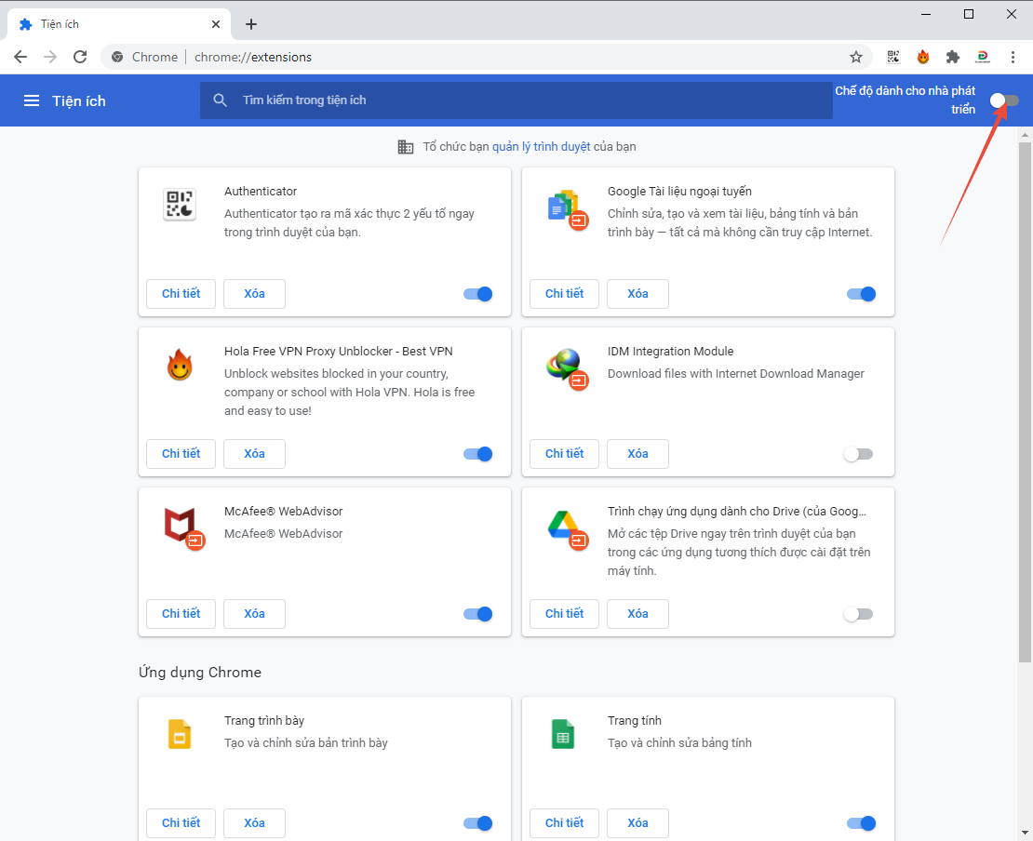Click the Google Drive app launcher icon
The height and width of the screenshot is (841, 1033).
567,529
